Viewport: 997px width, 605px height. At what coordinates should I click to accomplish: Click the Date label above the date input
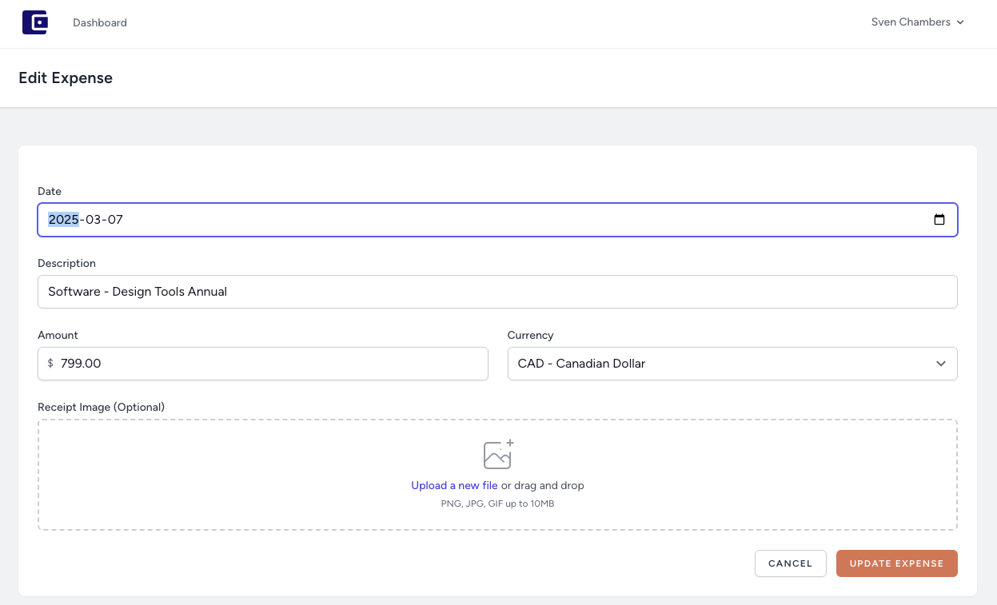50,191
